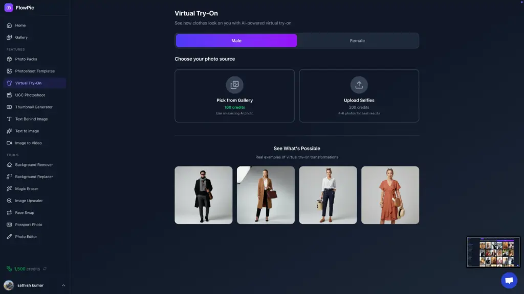Viewport: 524px width, 294px height.
Task: Collapse the user profile menu chevron
Action: pyautogui.click(x=63, y=285)
